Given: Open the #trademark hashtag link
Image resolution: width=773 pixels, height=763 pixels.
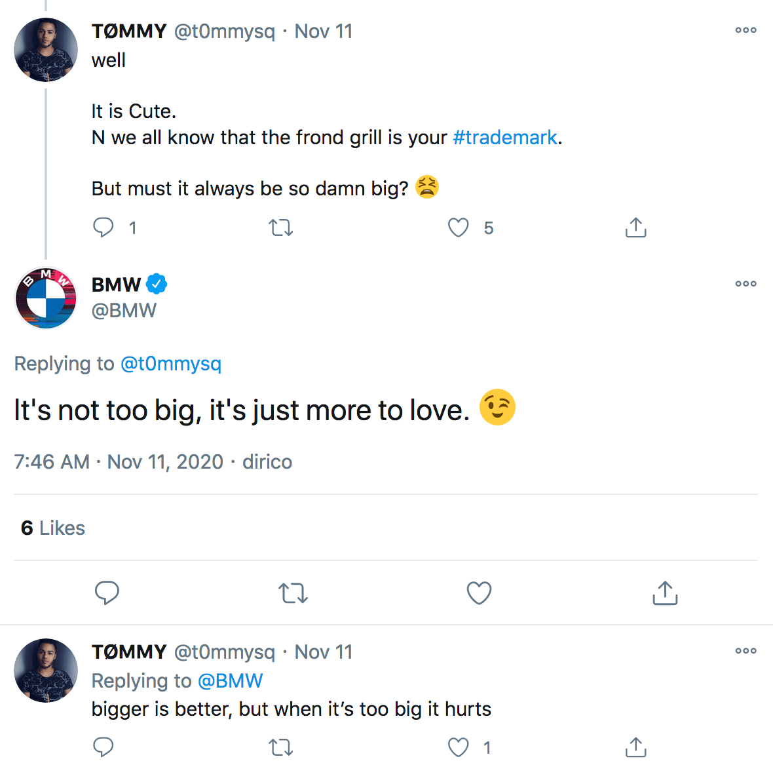Looking at the screenshot, I should (x=504, y=138).
